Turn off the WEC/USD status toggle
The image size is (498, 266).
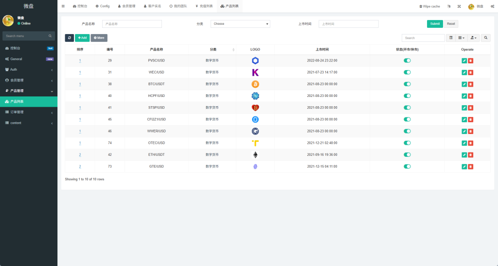[407, 73]
